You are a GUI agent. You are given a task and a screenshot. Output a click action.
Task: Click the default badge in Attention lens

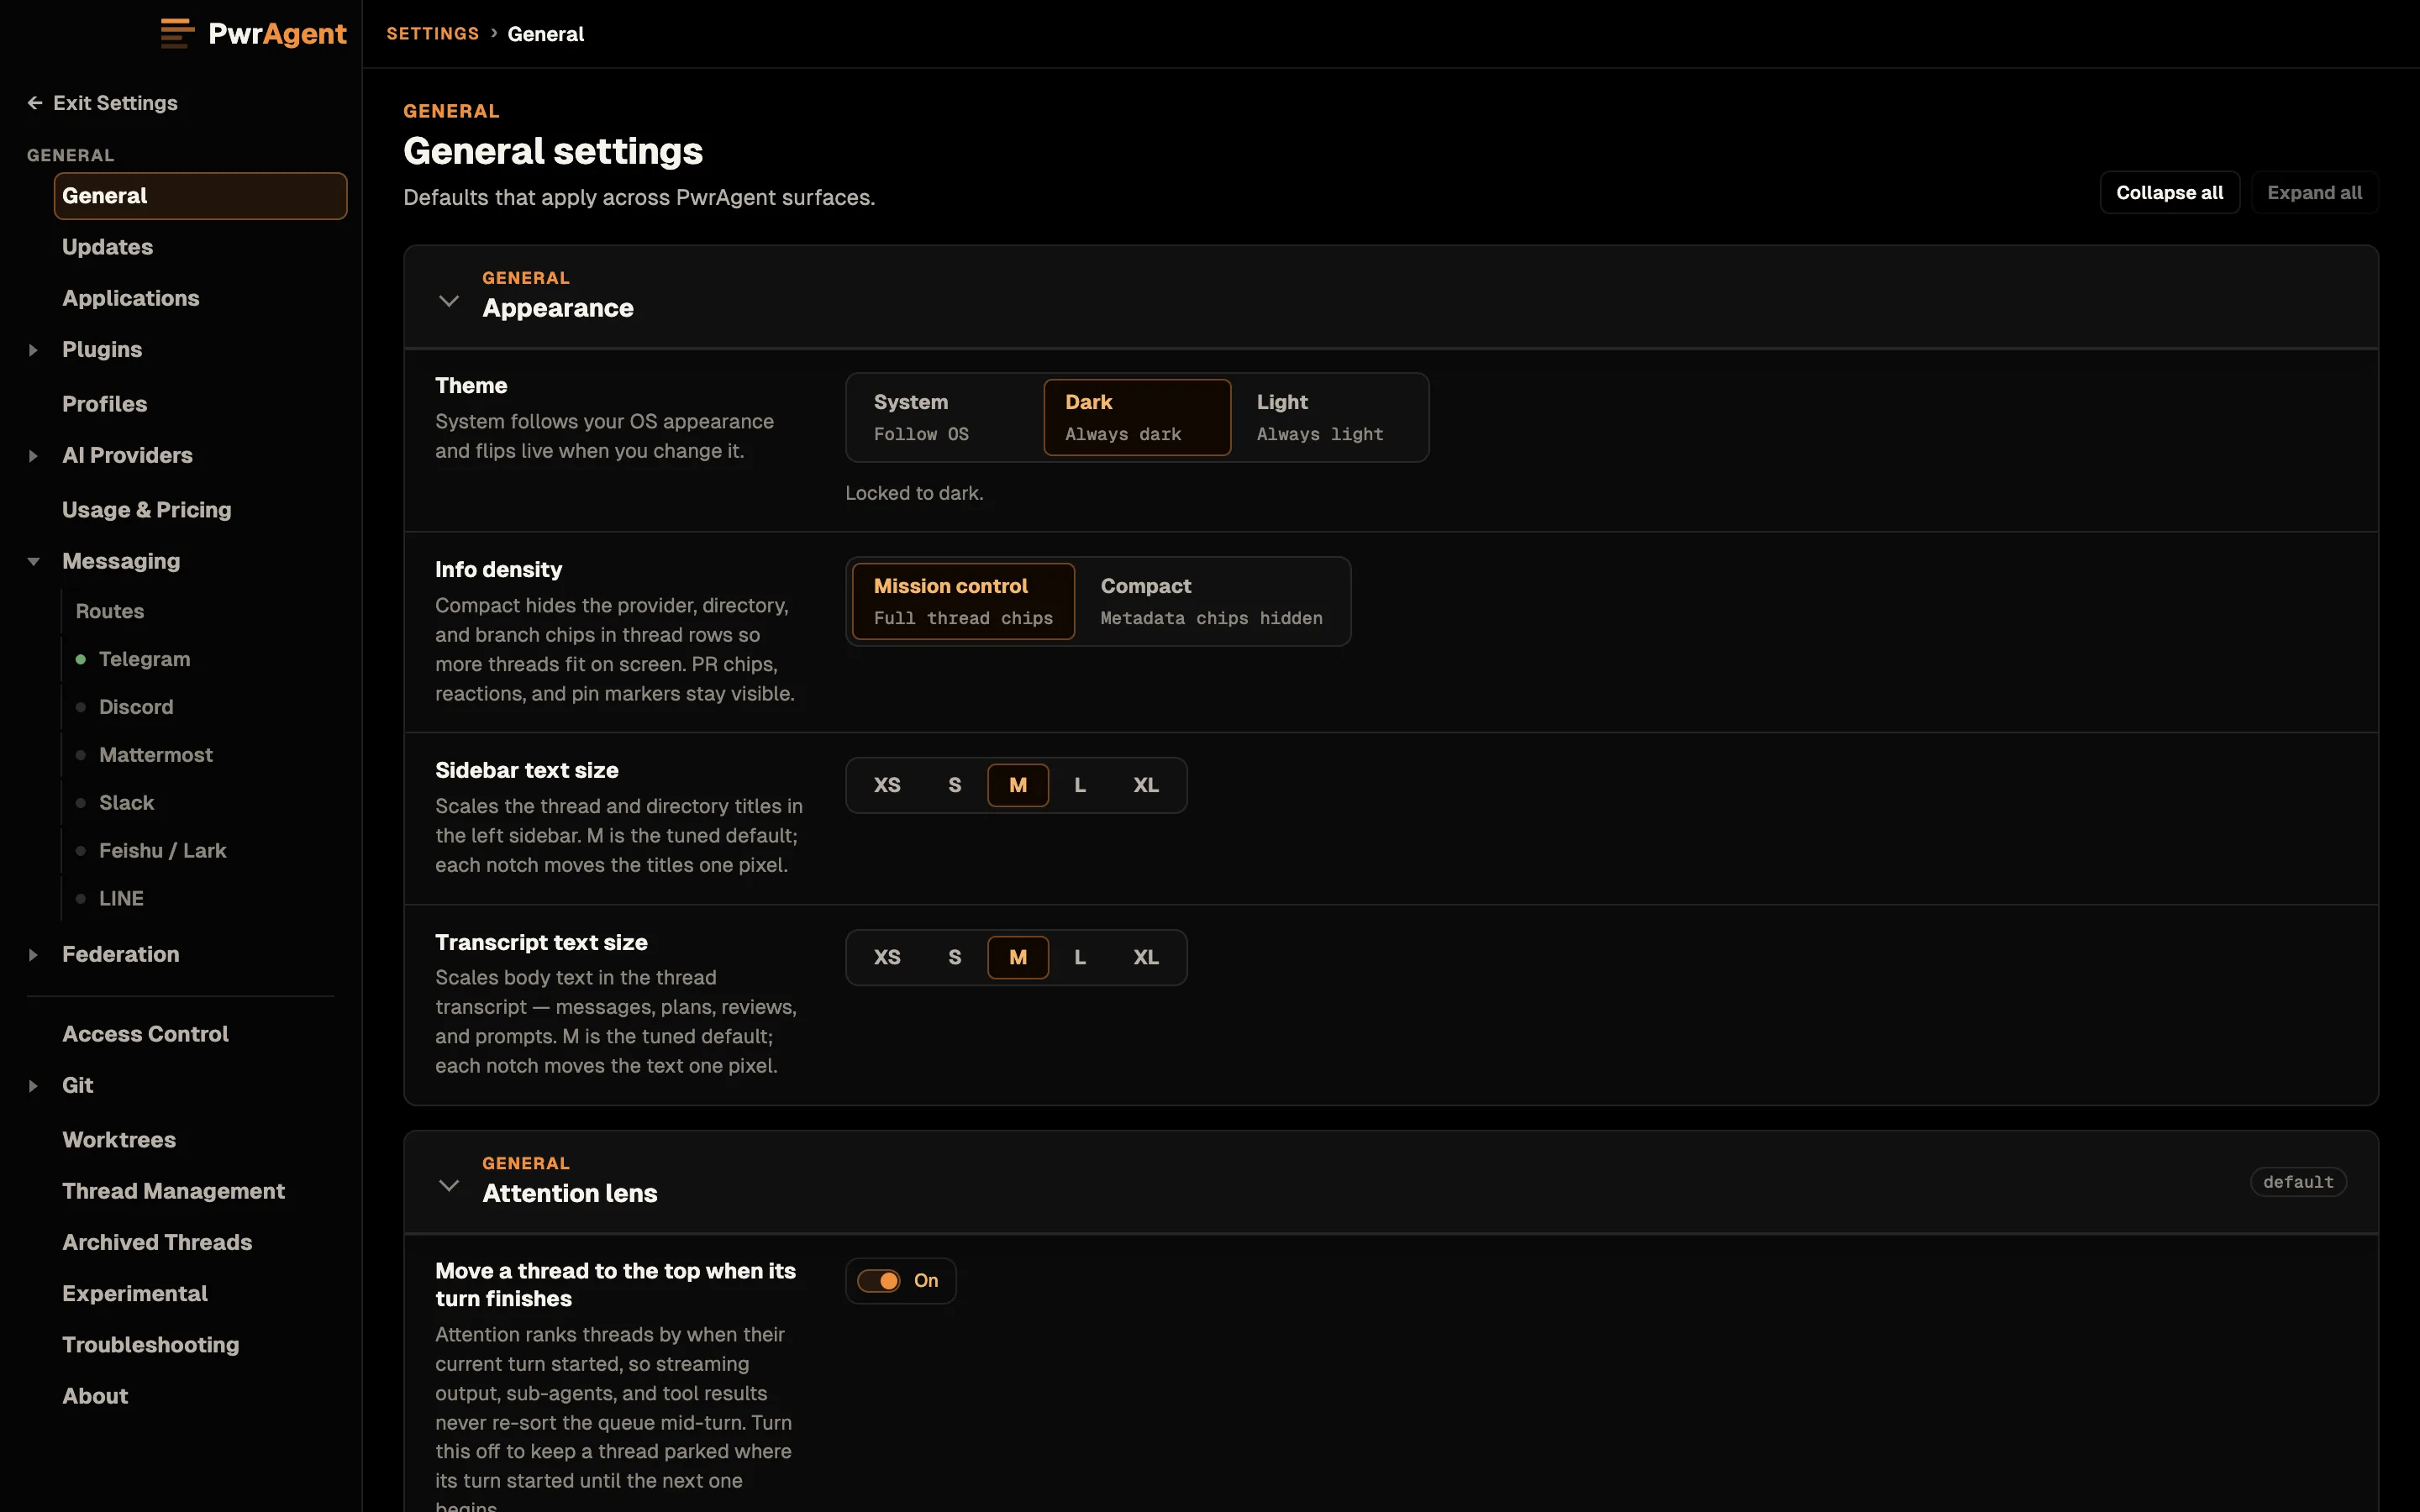point(2298,1182)
